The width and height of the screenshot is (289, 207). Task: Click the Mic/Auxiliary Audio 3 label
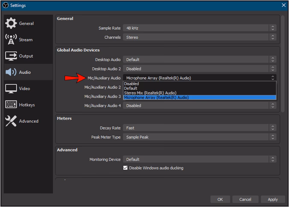pyautogui.click(x=103, y=96)
